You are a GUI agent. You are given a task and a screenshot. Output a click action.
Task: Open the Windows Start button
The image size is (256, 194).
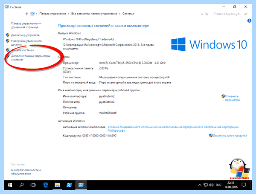click(10, 185)
